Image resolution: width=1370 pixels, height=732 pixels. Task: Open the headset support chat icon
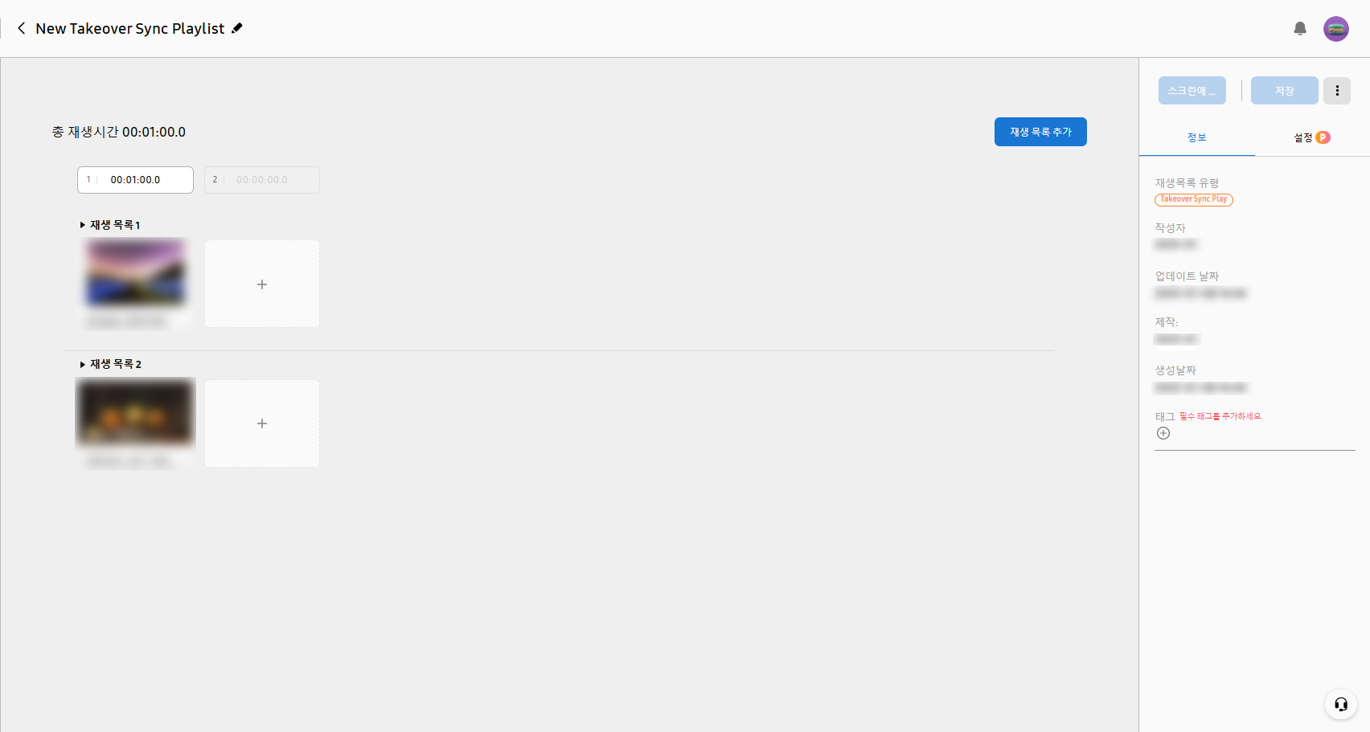[x=1341, y=705]
